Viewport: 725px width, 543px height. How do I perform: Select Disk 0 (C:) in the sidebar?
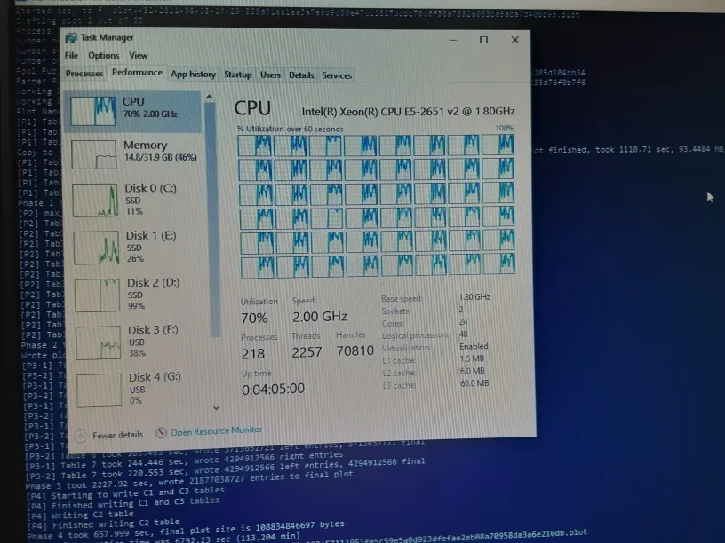137,200
